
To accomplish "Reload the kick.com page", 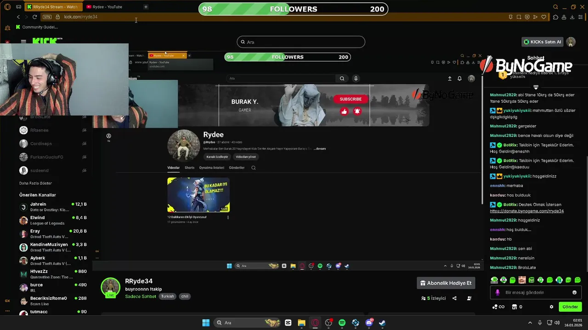I will coord(34,17).
